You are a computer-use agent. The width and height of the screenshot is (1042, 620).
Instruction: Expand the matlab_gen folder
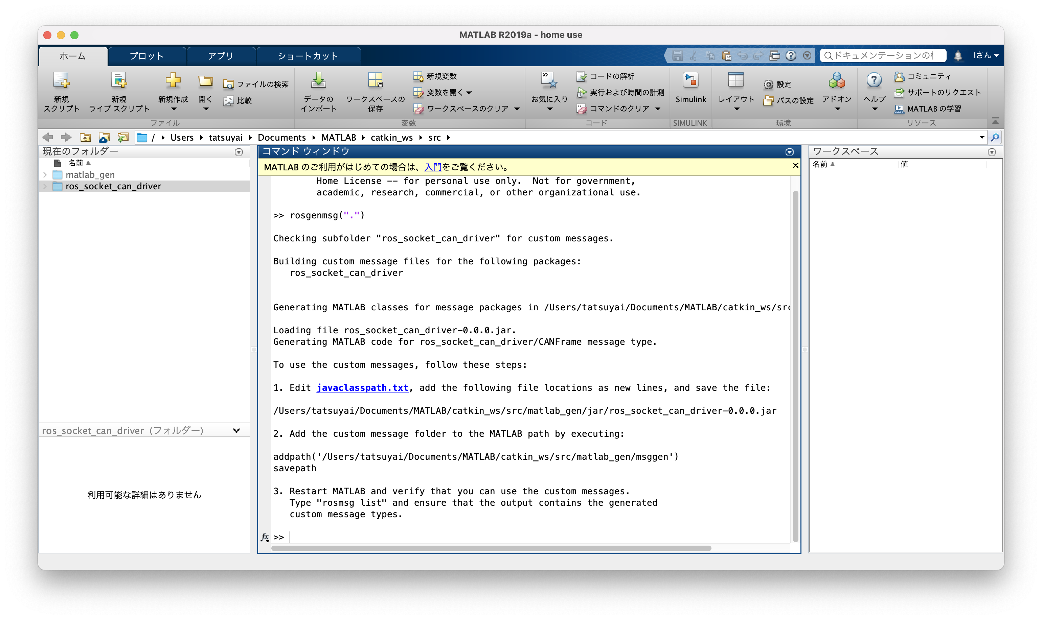click(45, 175)
